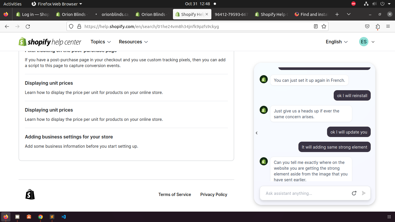
Task: Collapse the chat panel with left chevron
Action: pos(256,133)
